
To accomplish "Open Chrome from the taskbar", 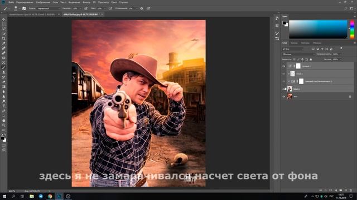I will (50, 196).
